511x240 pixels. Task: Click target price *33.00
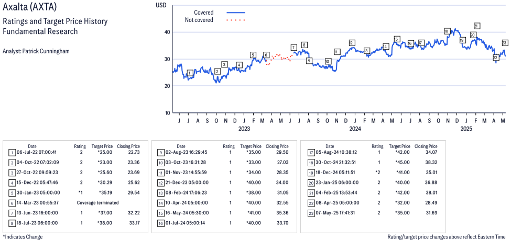click(x=254, y=162)
